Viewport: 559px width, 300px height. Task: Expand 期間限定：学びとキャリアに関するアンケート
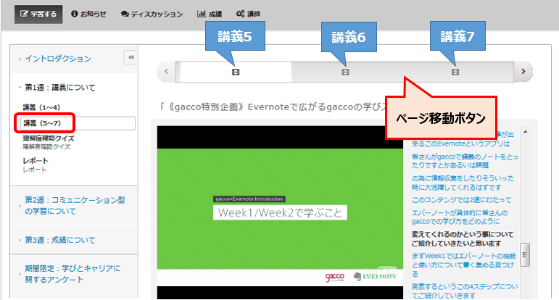click(x=73, y=274)
